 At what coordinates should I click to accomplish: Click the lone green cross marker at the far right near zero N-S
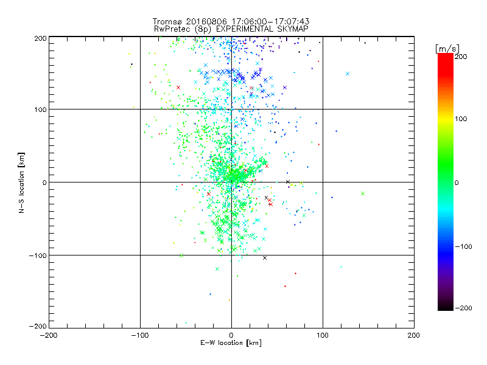click(363, 193)
